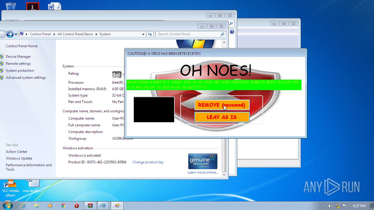Switch to virus alert app taskbar button

117,206
